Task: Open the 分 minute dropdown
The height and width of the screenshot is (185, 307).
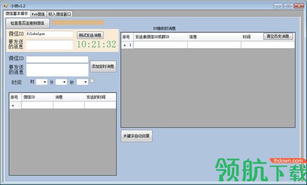Action: [x=61, y=82]
